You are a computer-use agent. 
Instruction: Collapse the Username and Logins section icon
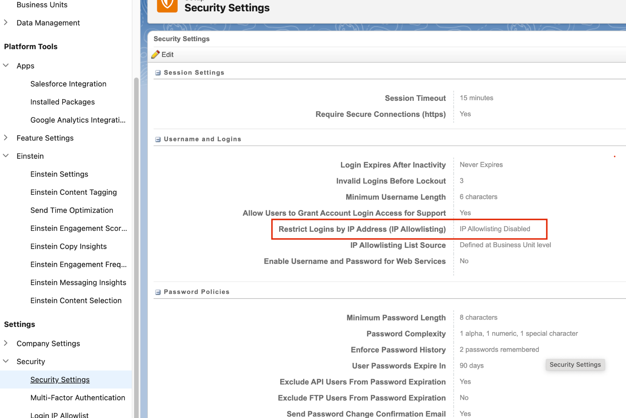[158, 139]
